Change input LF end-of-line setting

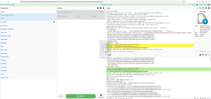pos(209,51)
